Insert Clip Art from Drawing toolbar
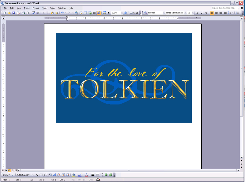245x182 pixels. (63, 175)
